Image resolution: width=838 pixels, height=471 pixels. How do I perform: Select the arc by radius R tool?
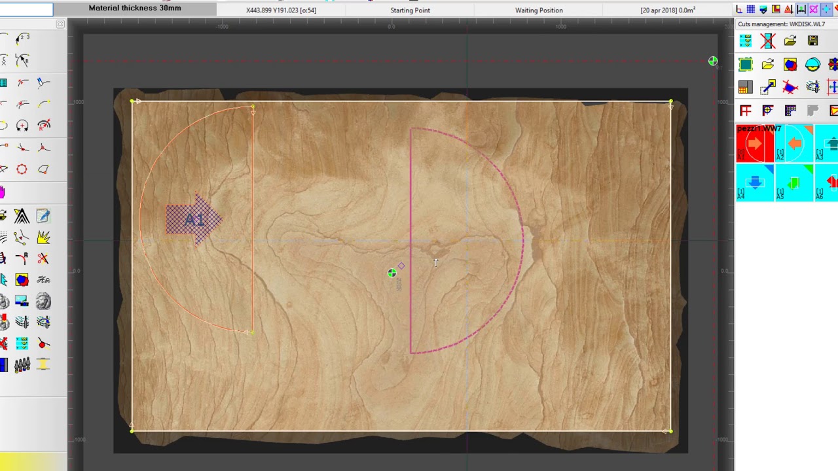pos(44,125)
